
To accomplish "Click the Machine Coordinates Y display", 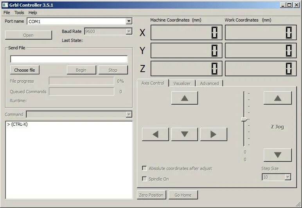I will pyautogui.click(x=186, y=51).
